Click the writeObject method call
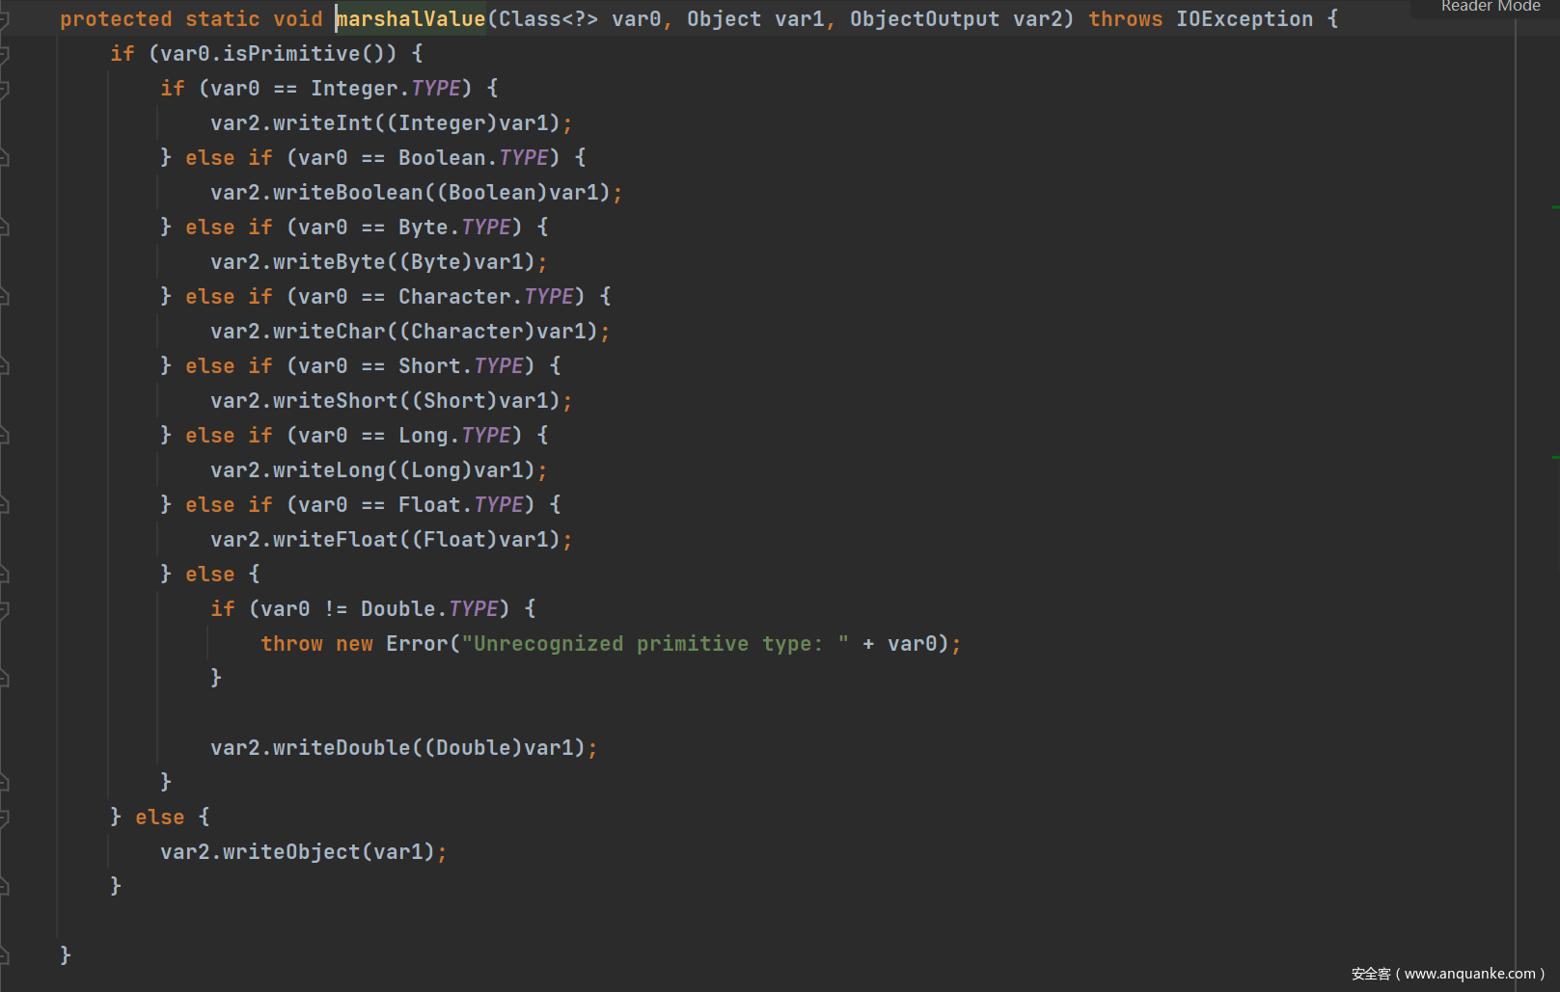This screenshot has height=992, width=1560. click(291, 852)
